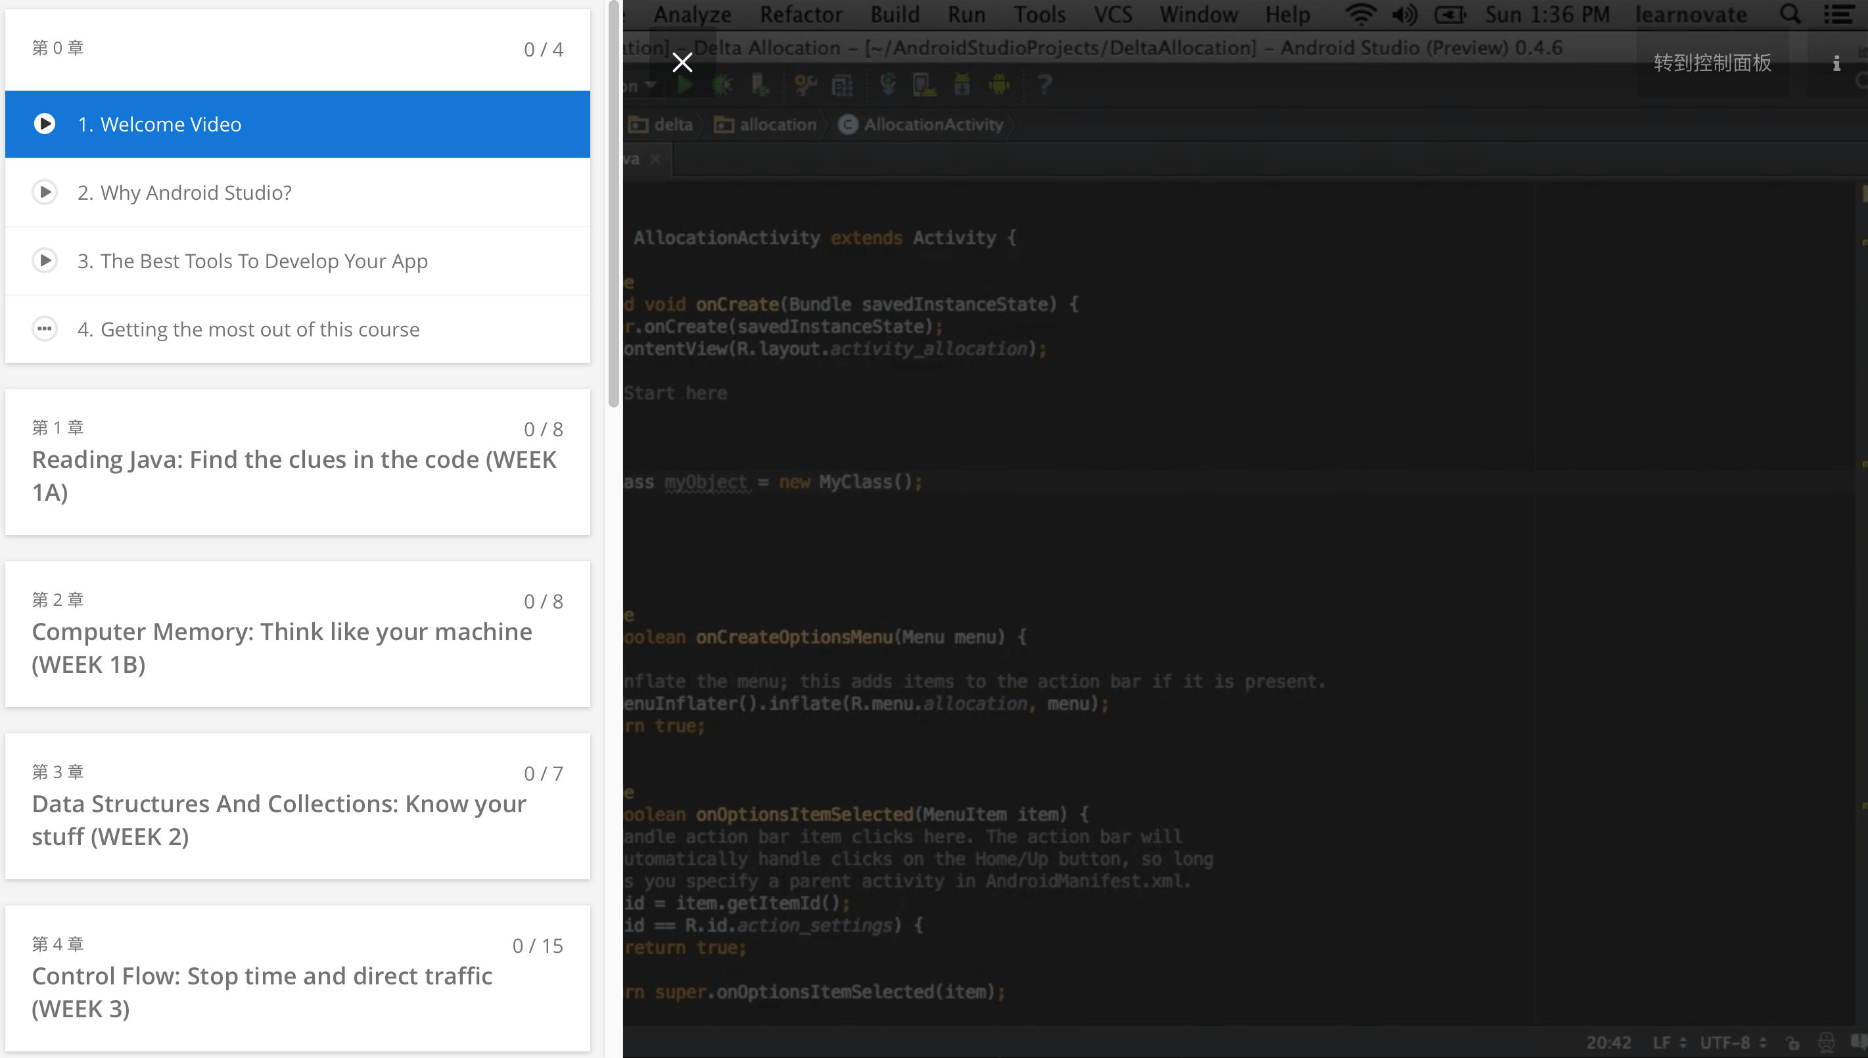Screen dimensions: 1868x1058
Task: Open the Build menu in the video
Action: tap(895, 14)
